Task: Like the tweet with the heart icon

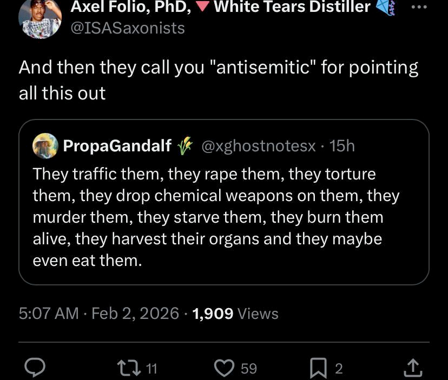Action: [223, 368]
